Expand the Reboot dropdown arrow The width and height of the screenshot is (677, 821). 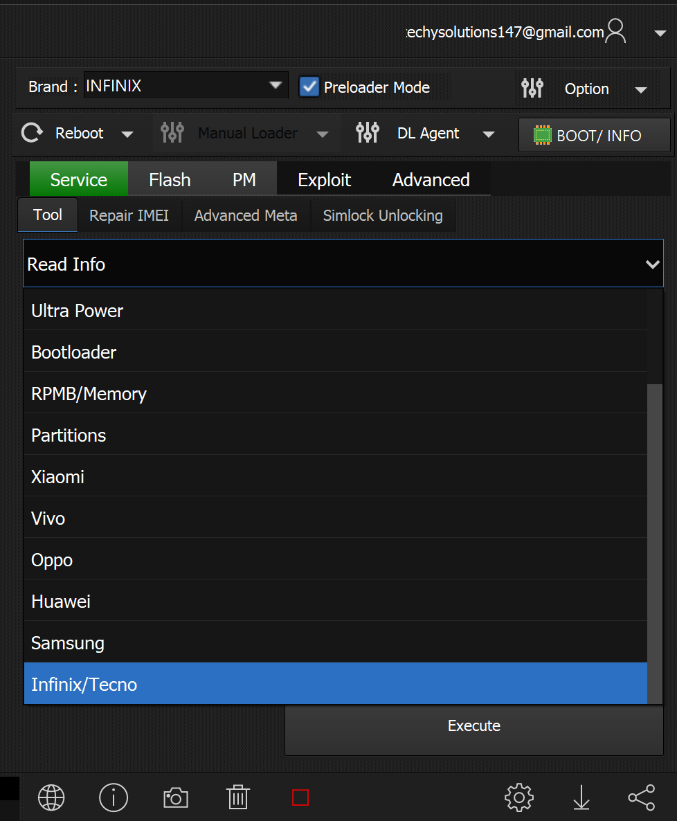tap(127, 134)
